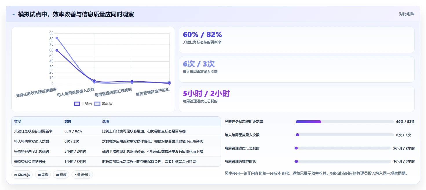Click the progress value 60% / 82%
Viewport: 426px width, 190px height.
click(405, 122)
